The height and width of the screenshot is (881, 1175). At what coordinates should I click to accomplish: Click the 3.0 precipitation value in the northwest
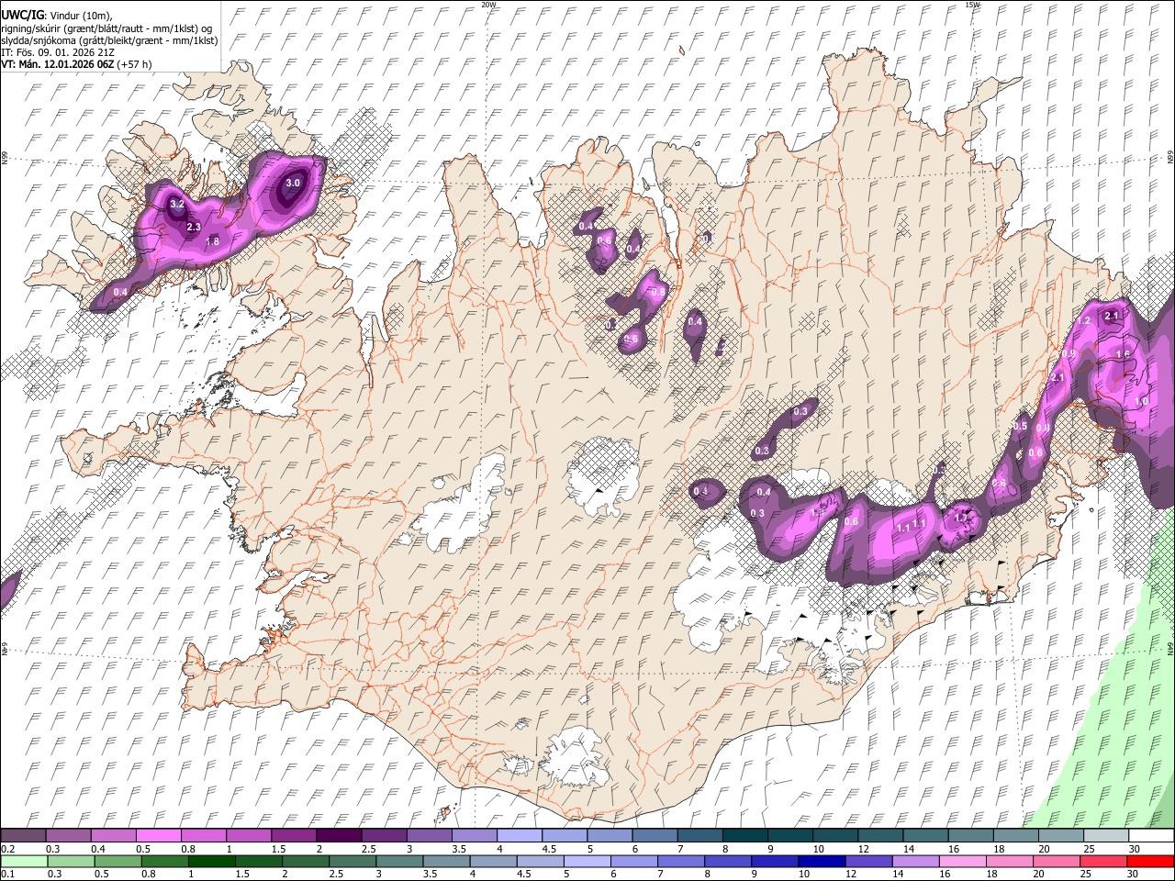coord(293,184)
